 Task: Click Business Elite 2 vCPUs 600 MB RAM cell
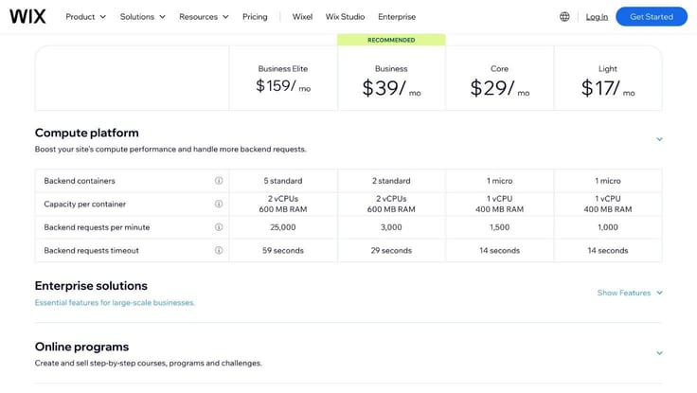(x=283, y=204)
